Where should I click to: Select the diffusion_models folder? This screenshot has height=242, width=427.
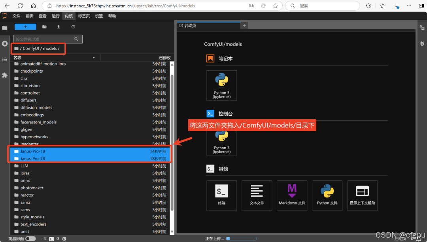coord(90,107)
